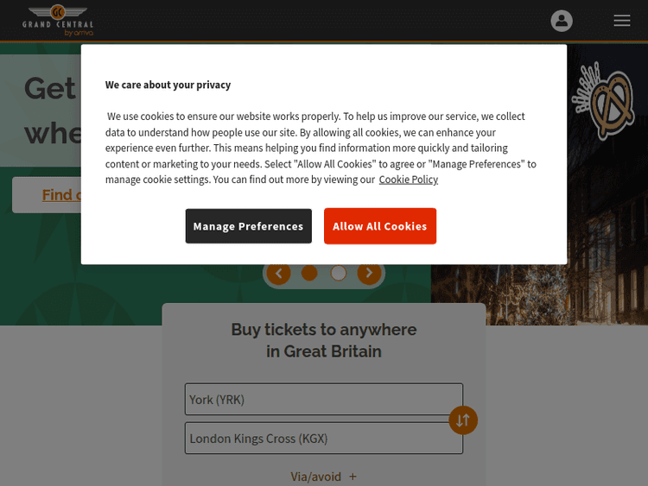
Task: Open the user account profile icon
Action: (562, 21)
